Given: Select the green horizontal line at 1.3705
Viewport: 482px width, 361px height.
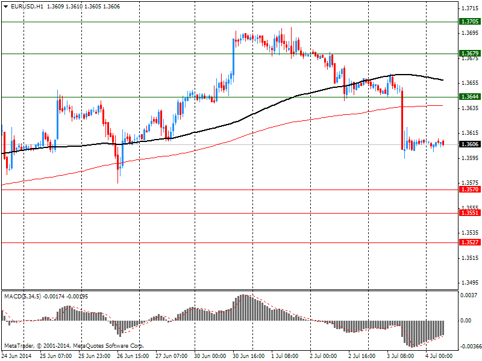Looking at the screenshot, I should tap(230, 22).
